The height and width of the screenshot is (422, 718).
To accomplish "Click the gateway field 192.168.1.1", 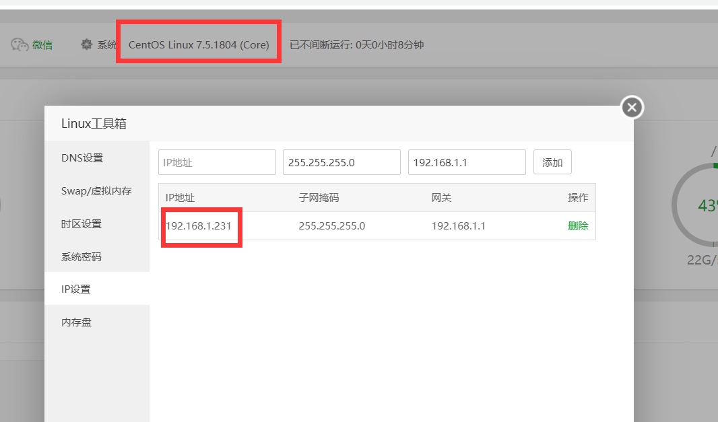I will (467, 162).
